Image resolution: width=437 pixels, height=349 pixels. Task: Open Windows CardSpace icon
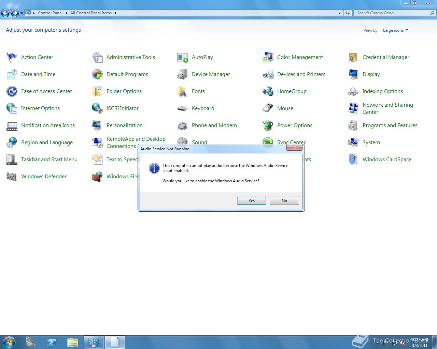tap(353, 160)
